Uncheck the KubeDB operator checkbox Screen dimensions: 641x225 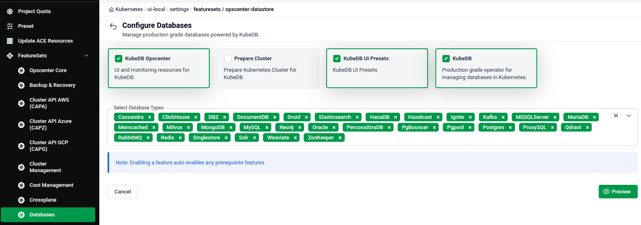point(446,59)
